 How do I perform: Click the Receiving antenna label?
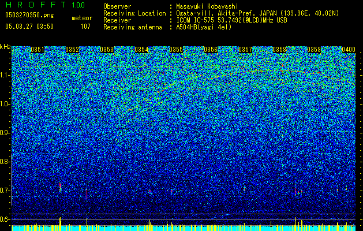(133, 27)
